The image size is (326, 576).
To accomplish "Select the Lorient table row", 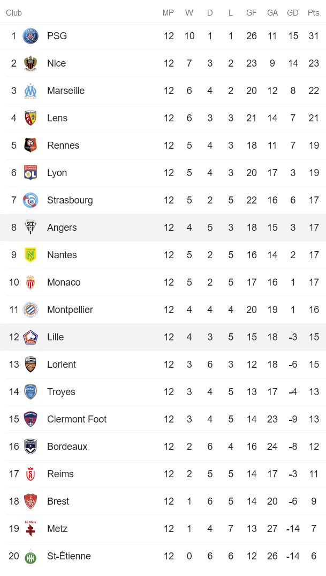I will pyautogui.click(x=163, y=364).
